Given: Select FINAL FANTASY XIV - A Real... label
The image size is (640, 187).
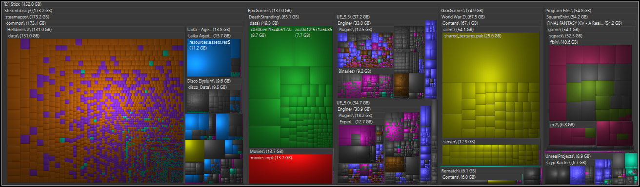Looking at the screenshot, I should [x=576, y=23].
